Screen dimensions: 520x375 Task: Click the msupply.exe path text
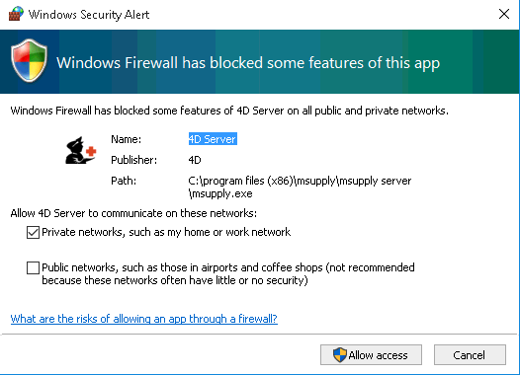(x=300, y=187)
